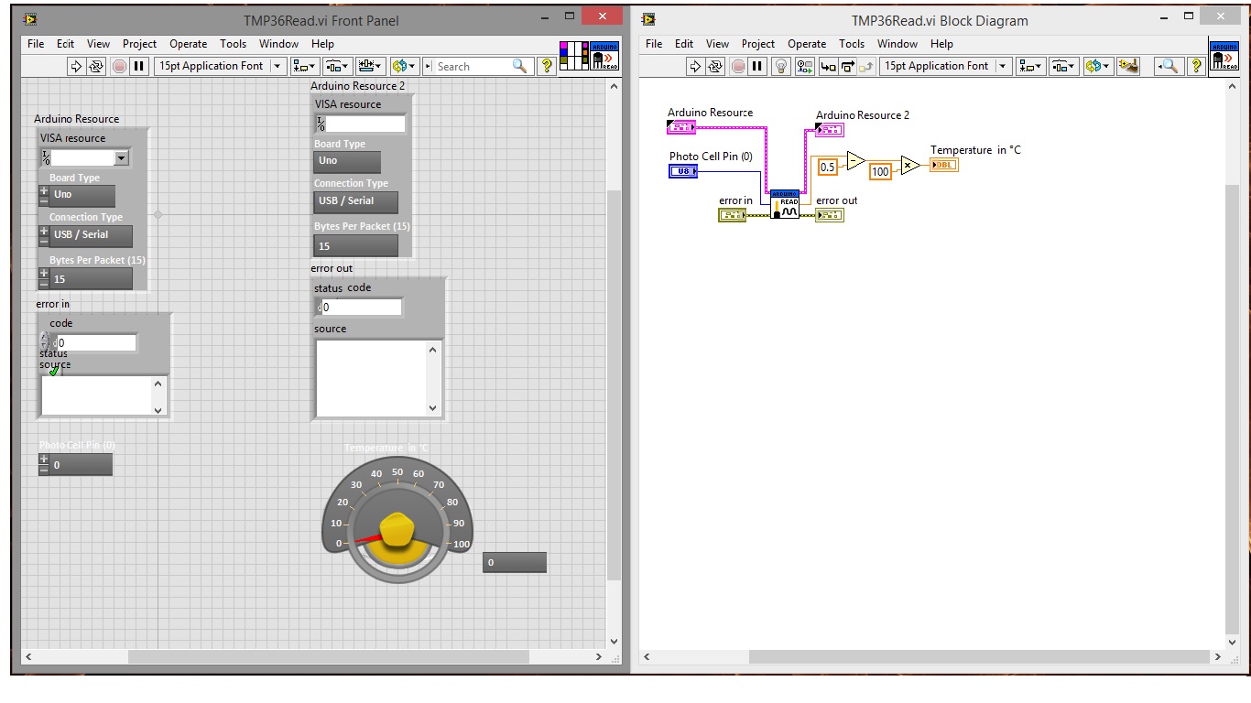Pause execution in Block Diagram toolbar
Screen dimensions: 1251x703
coord(757,66)
